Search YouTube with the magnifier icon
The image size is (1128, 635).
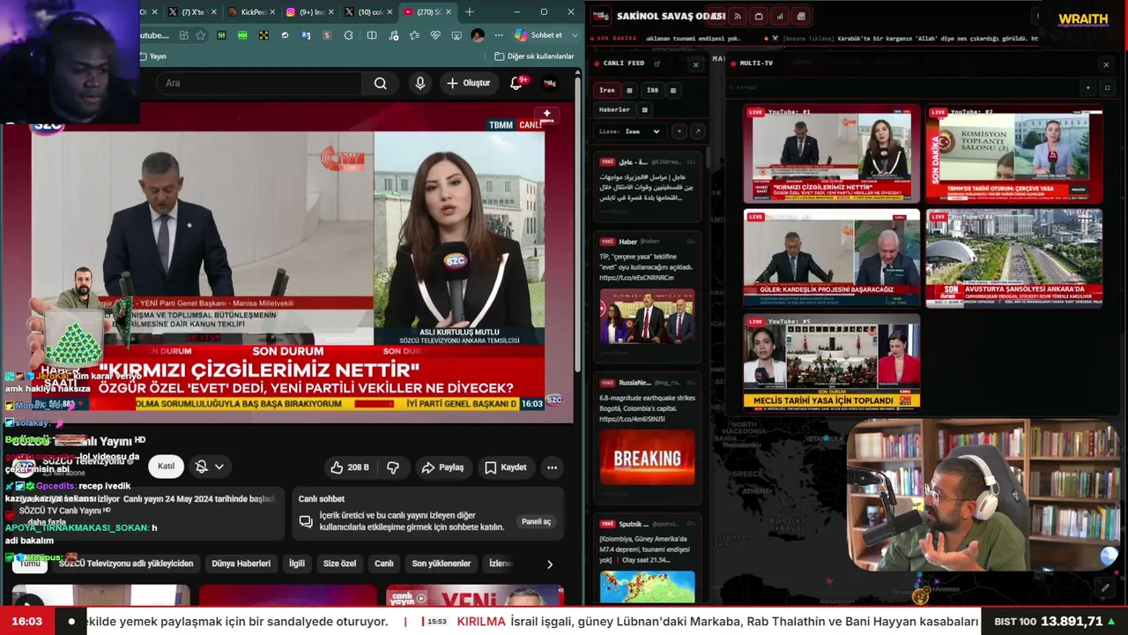[x=380, y=83]
